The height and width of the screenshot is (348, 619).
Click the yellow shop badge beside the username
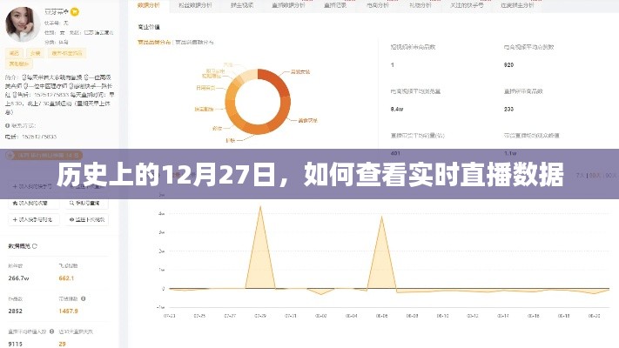(x=74, y=12)
